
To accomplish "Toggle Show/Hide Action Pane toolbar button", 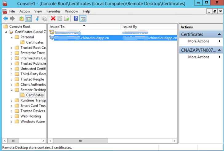I will pyautogui.click(x=83, y=19).
